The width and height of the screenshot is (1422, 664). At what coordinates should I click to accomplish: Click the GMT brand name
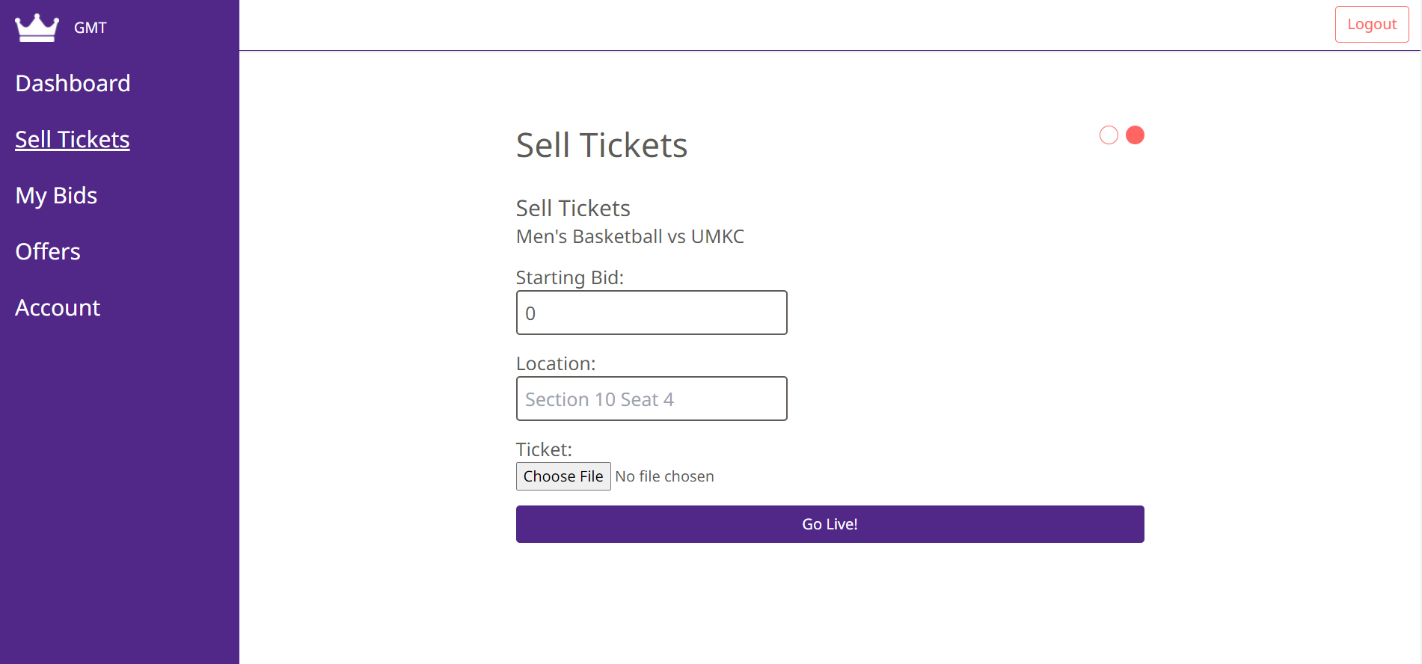pyautogui.click(x=90, y=28)
